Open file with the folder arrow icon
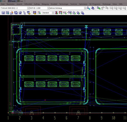 click(x=12, y=13)
